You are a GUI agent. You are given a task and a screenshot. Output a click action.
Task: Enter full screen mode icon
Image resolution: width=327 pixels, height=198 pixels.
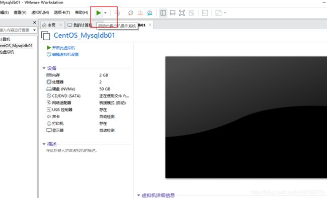click(x=182, y=13)
